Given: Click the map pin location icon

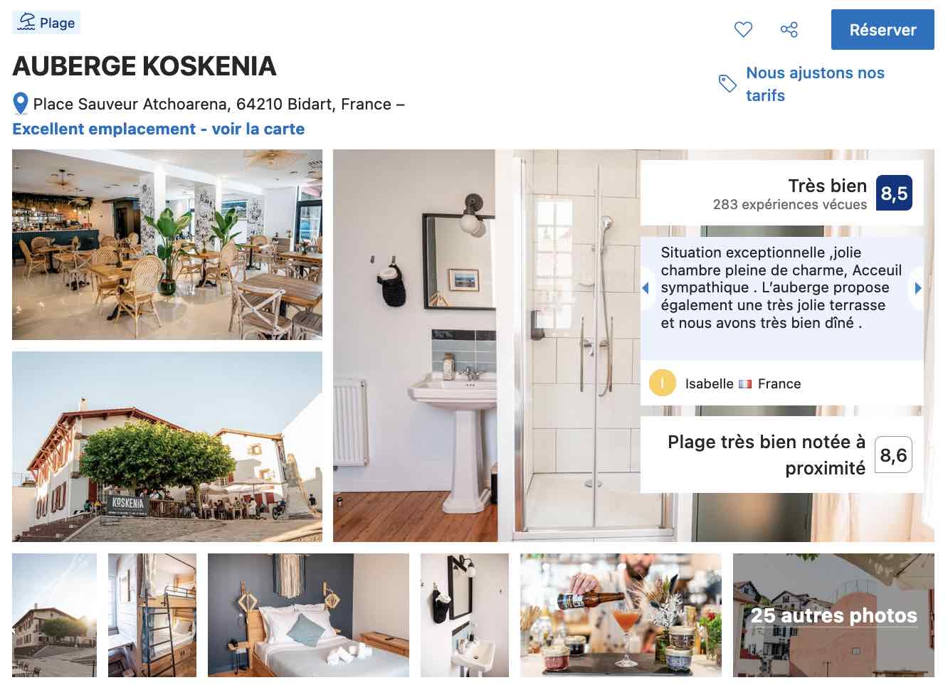Looking at the screenshot, I should [x=21, y=104].
